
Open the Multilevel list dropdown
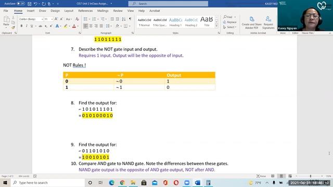(x=106, y=19)
